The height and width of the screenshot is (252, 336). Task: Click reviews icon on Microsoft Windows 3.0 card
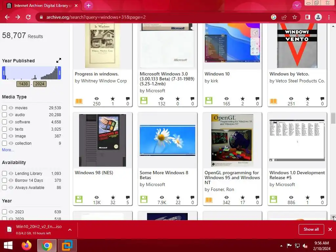pos(192,98)
